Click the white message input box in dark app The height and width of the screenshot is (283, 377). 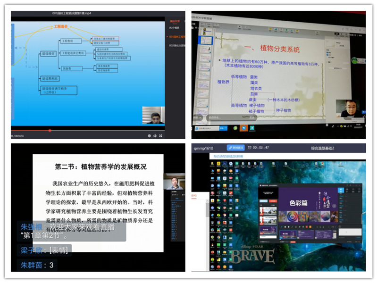coord(350,232)
